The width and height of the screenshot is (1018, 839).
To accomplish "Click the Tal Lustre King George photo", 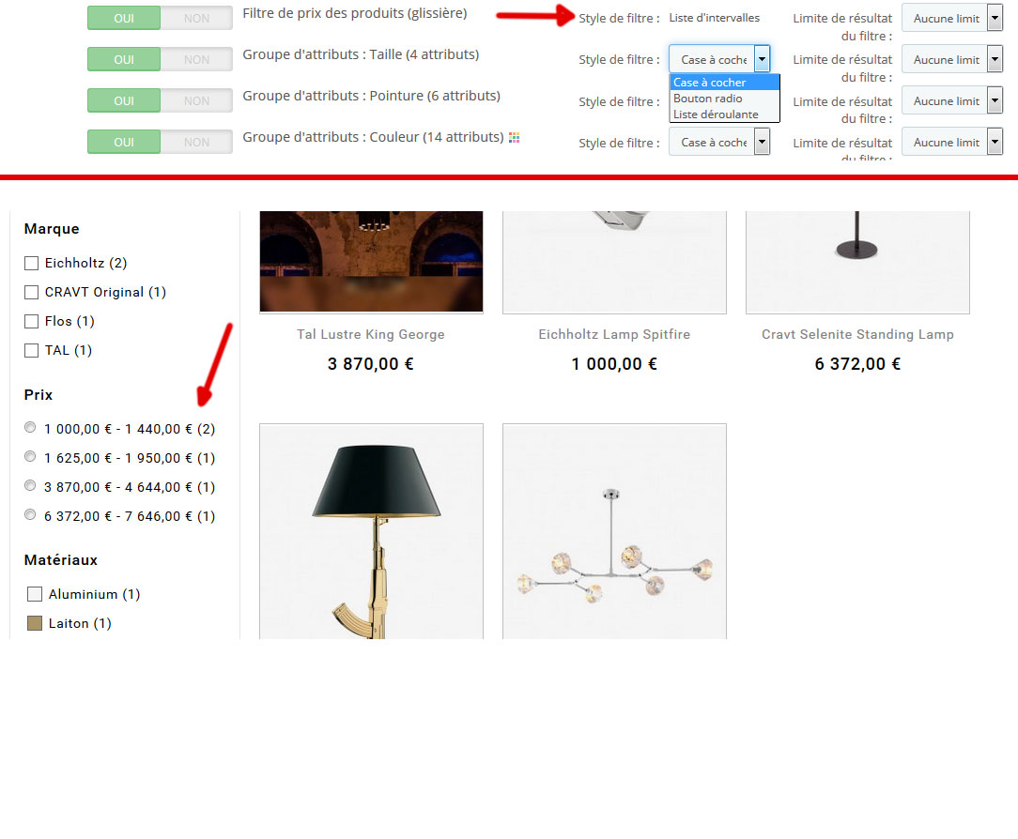I will (x=371, y=262).
